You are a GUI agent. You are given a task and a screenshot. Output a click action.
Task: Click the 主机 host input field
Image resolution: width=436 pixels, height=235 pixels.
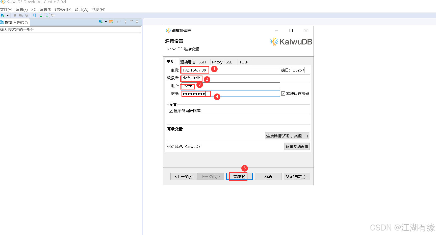point(230,70)
